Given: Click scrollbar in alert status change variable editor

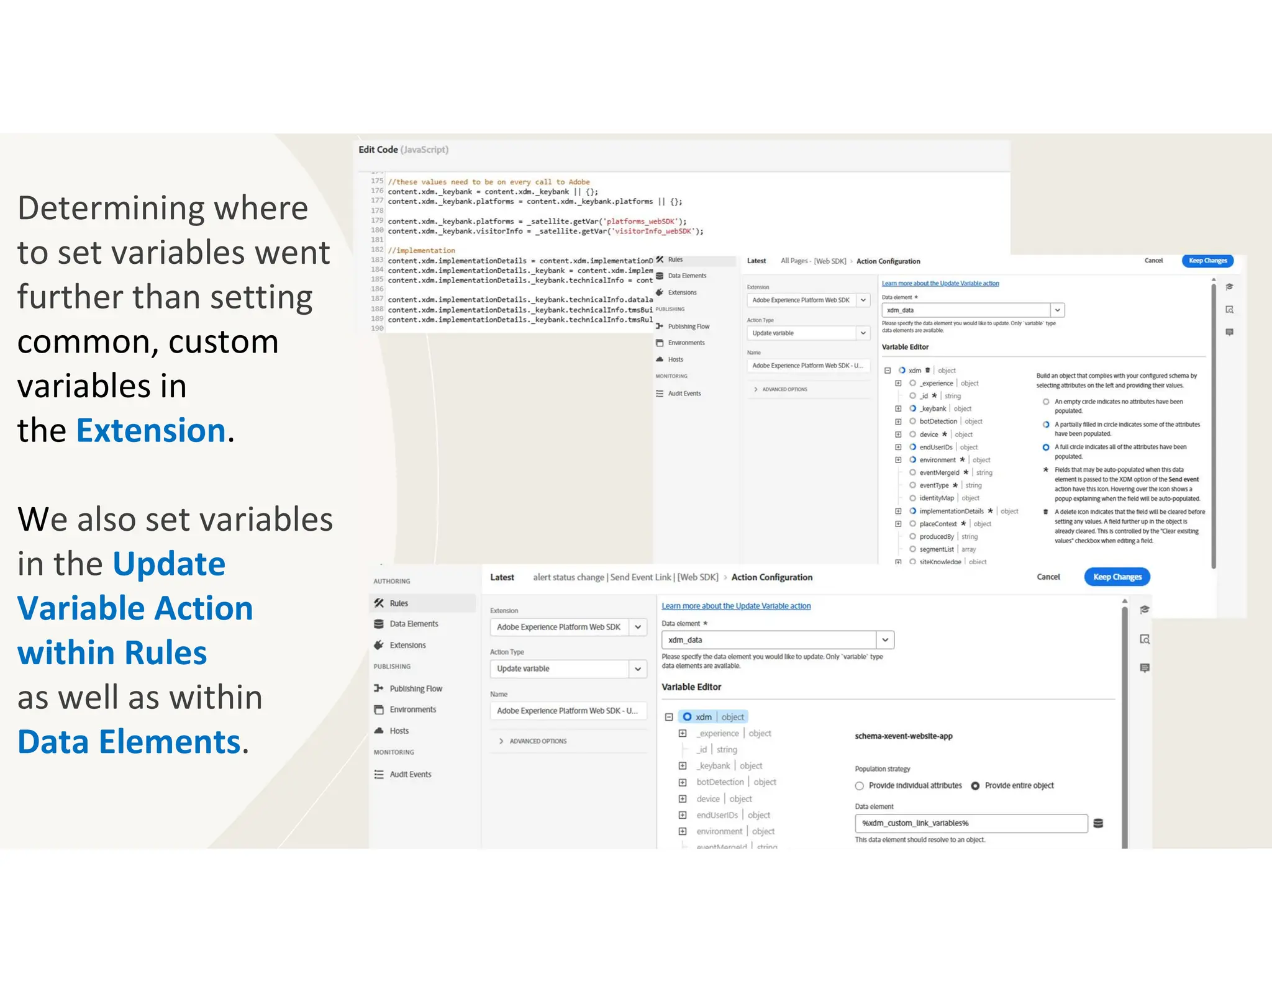Looking at the screenshot, I should point(1125,726).
